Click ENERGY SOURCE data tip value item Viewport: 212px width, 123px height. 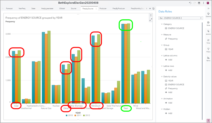tap(175, 84)
